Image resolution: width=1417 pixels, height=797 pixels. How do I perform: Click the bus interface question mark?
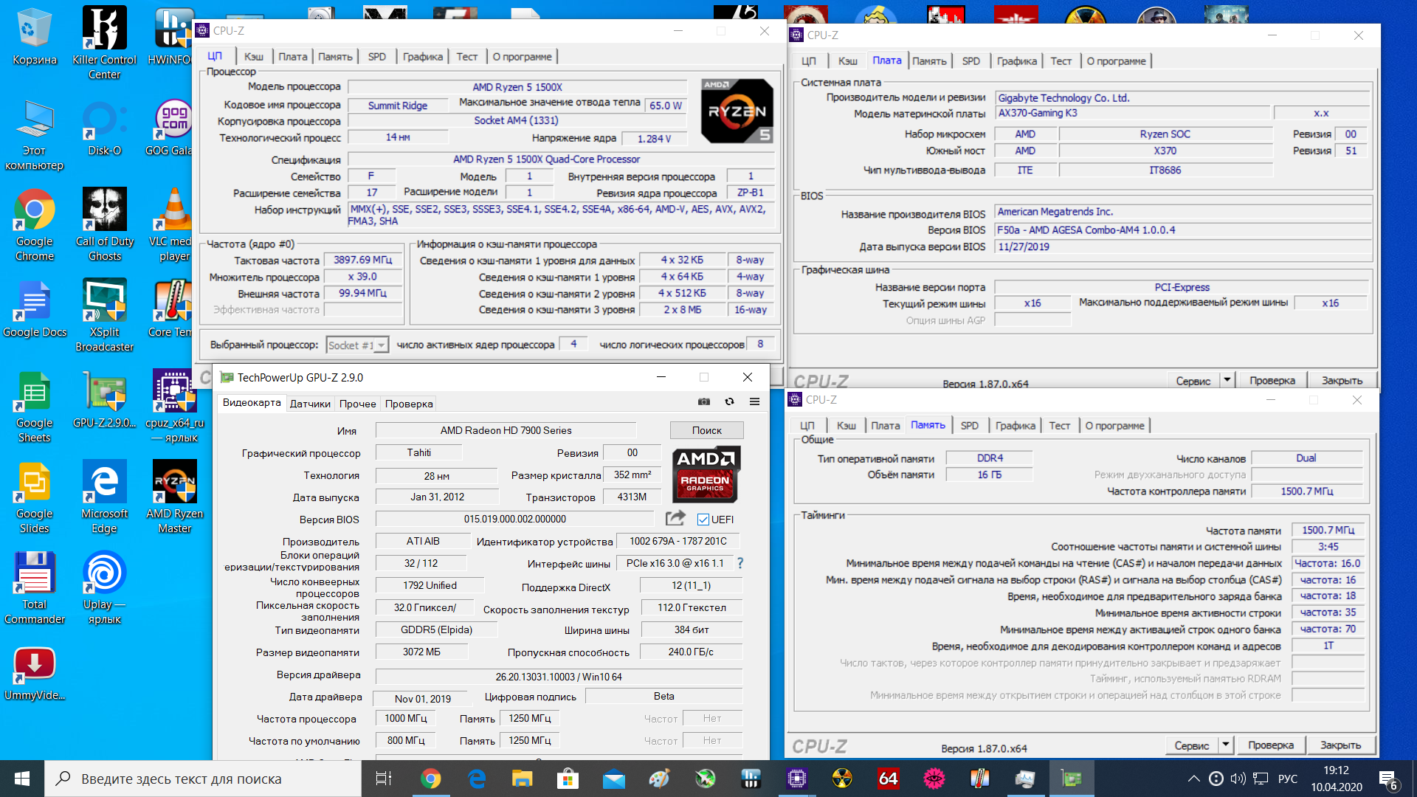(740, 563)
